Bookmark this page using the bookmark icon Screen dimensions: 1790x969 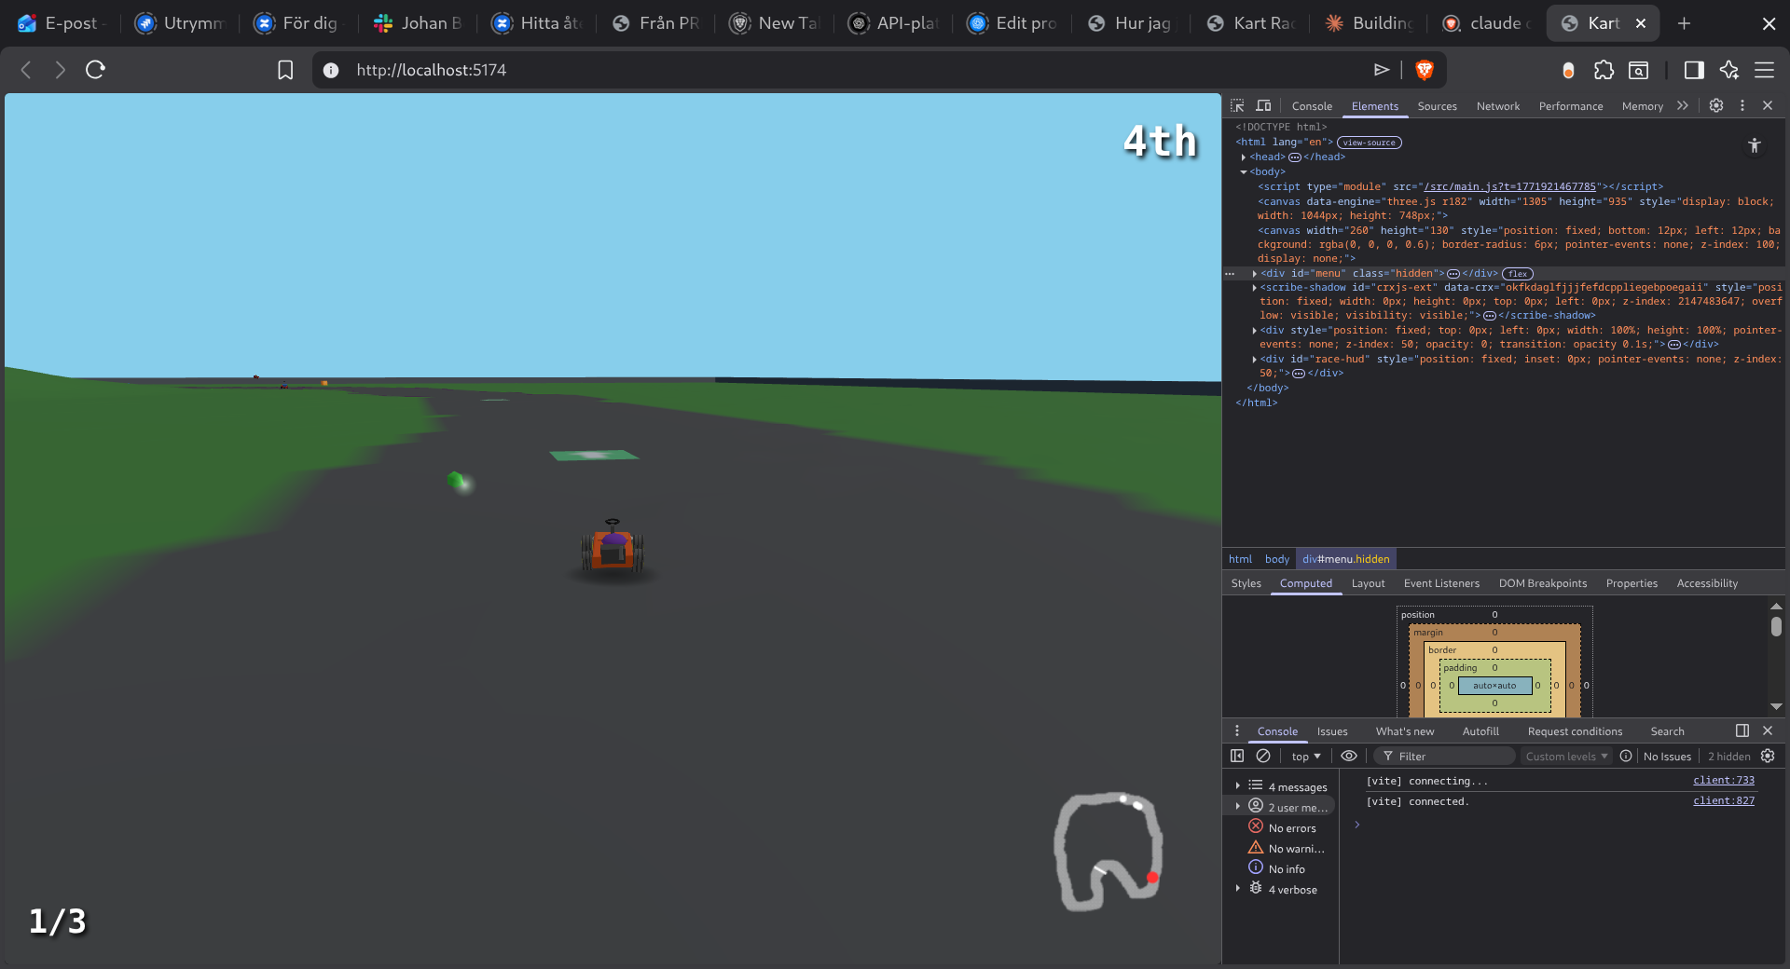coord(285,70)
